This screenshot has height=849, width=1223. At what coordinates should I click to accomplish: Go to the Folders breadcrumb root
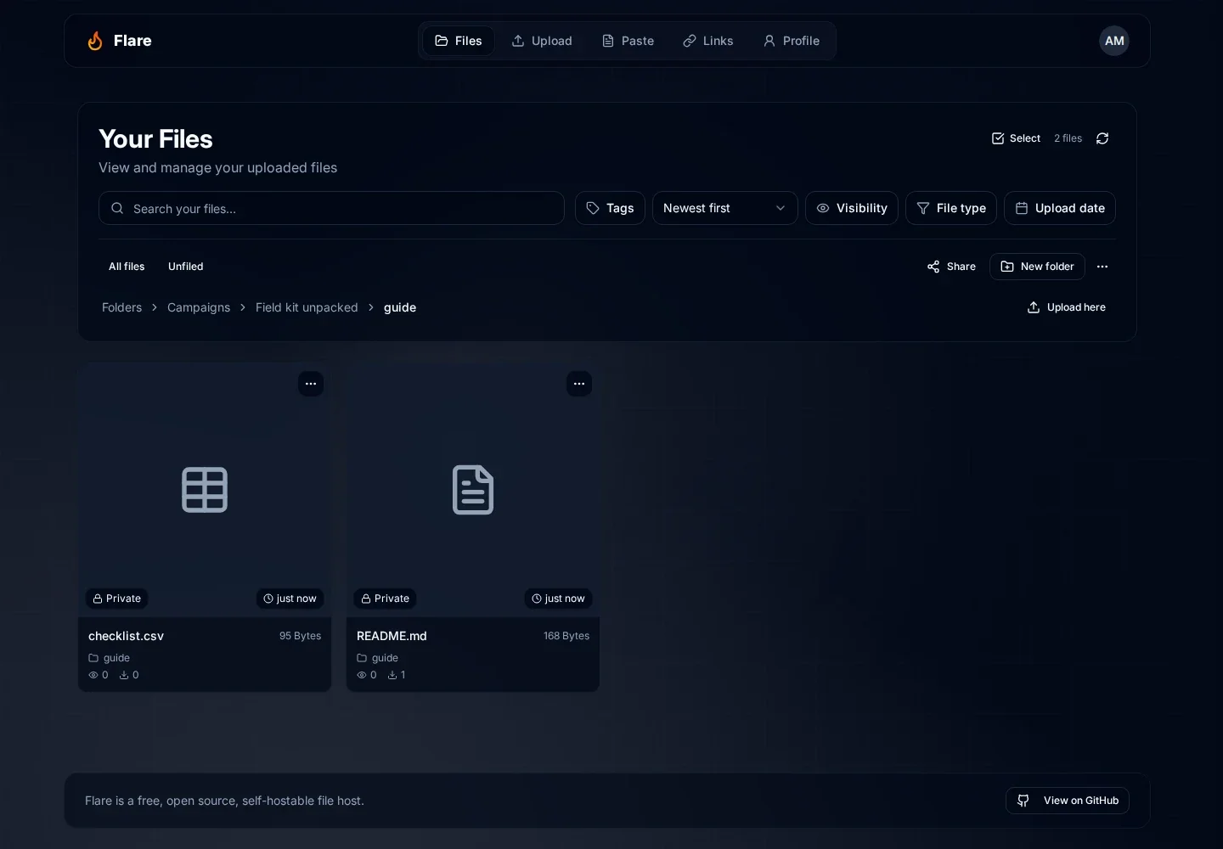click(121, 307)
